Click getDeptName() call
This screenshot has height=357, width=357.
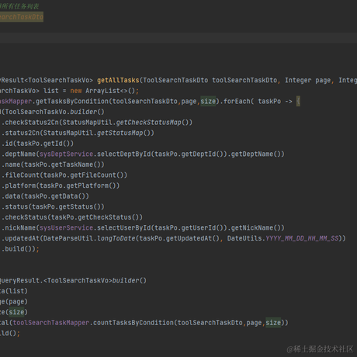256,154
